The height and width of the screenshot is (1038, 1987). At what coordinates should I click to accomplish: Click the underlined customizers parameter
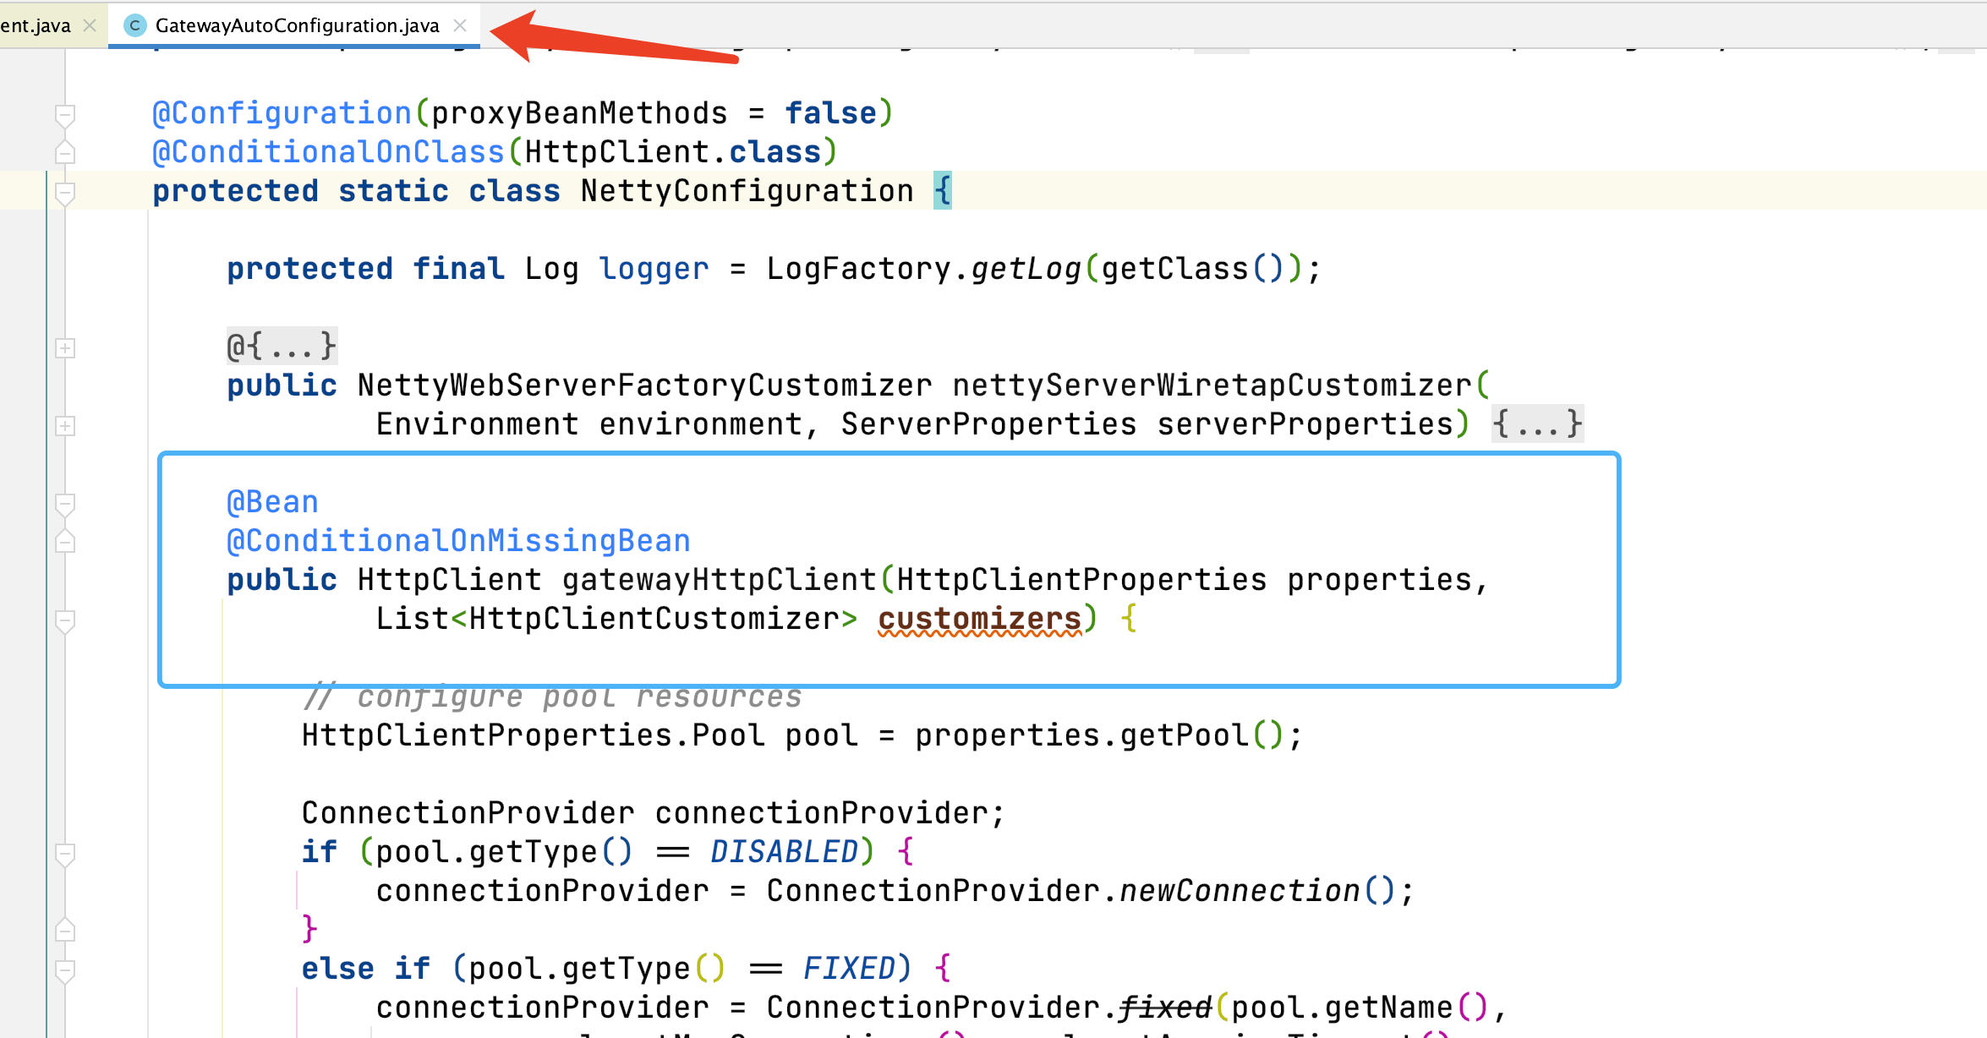coord(979,620)
